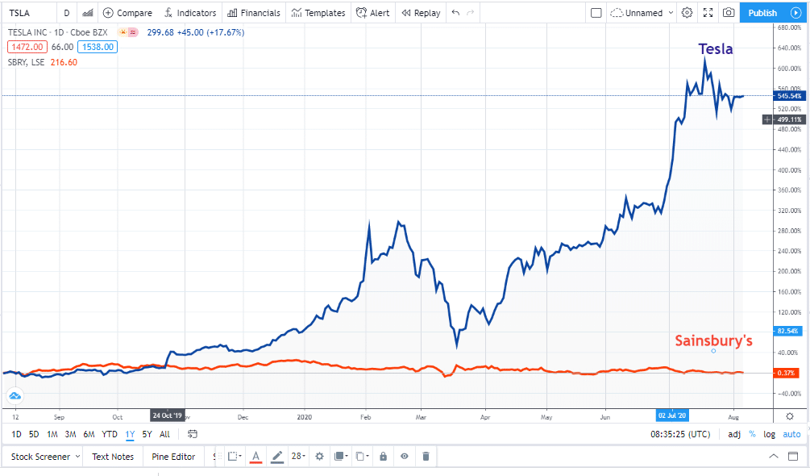Toggle adj price adjustment
Screen dimensions: 810x476
(x=734, y=434)
